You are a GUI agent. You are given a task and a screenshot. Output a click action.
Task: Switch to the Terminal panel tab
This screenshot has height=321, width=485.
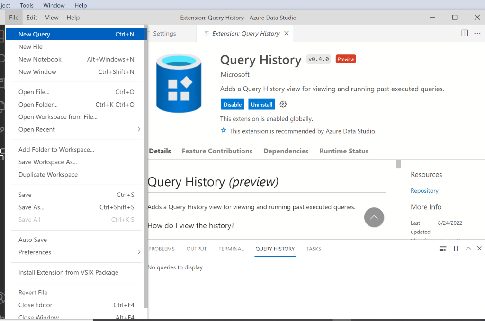click(231, 249)
